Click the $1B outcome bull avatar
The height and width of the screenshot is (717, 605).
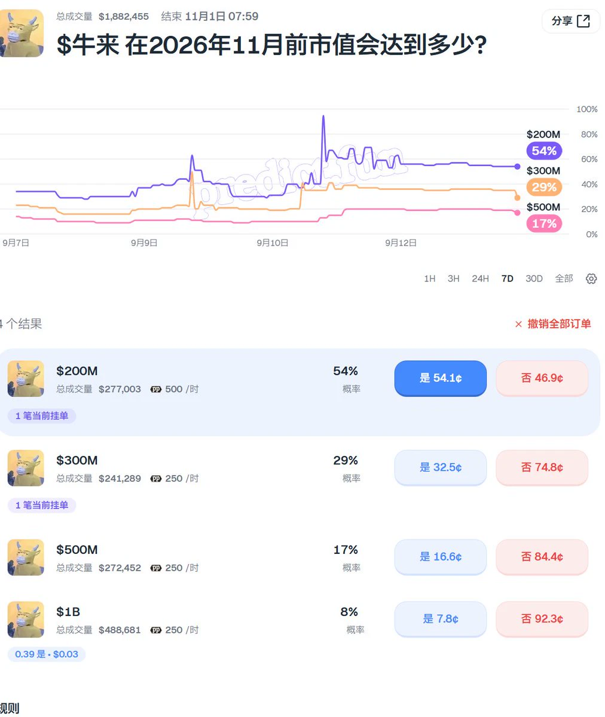(26, 620)
